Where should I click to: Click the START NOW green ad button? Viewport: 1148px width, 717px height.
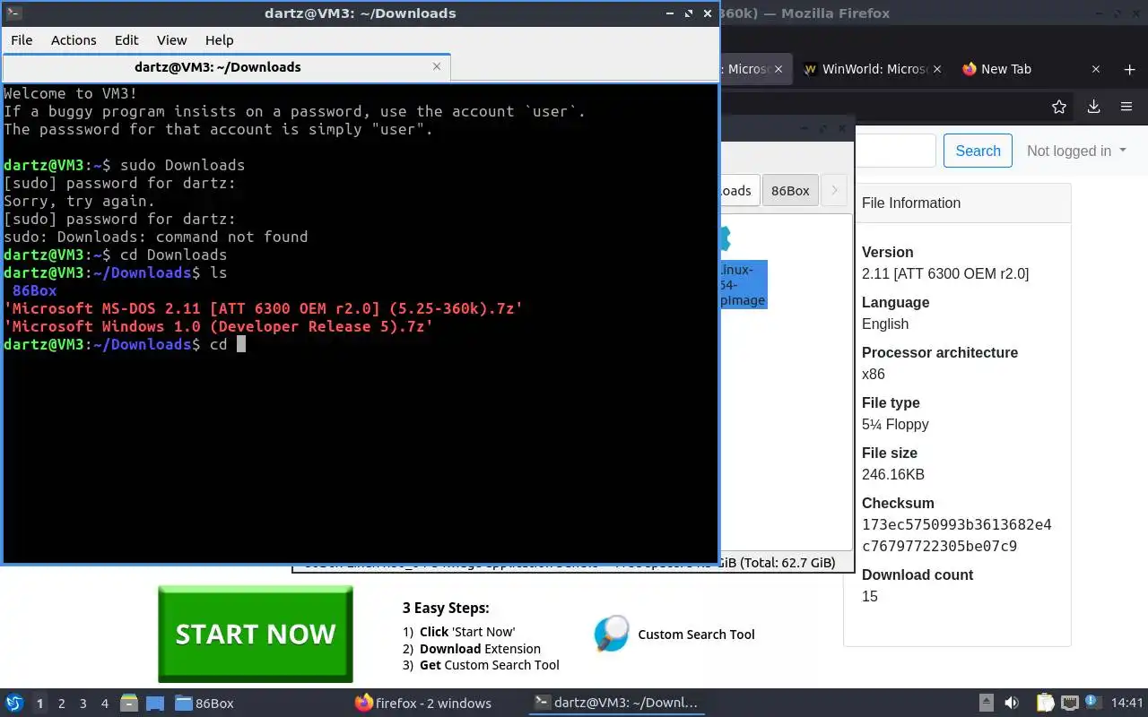coord(256,634)
